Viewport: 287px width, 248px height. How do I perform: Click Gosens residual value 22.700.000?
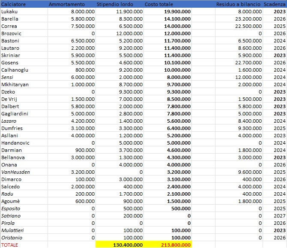click(246, 63)
